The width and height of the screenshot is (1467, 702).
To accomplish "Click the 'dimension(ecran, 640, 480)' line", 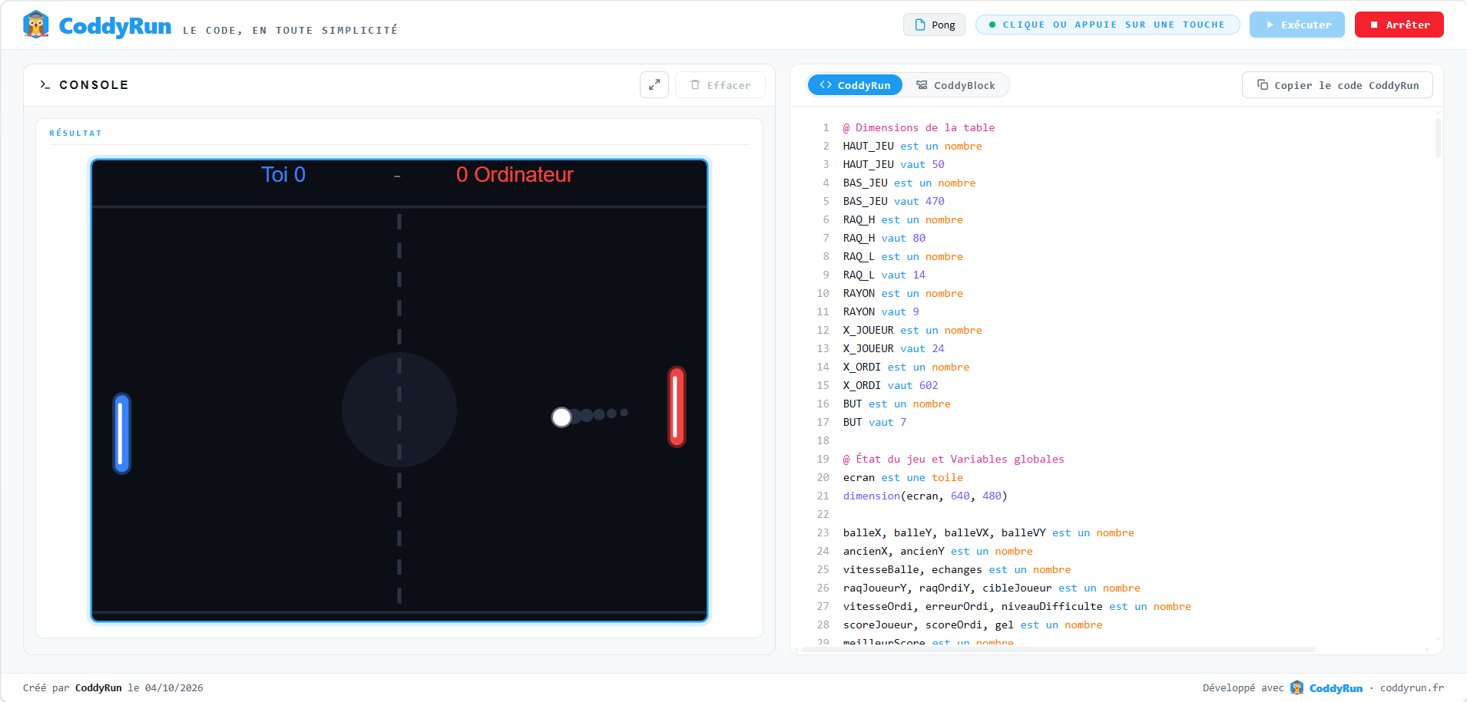I will 925,496.
